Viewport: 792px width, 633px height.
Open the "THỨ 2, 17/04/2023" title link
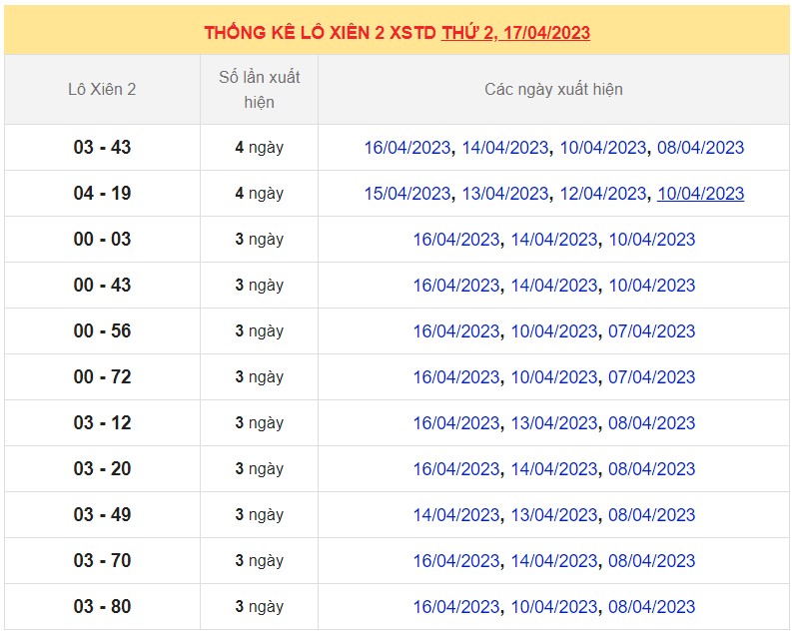pyautogui.click(x=515, y=33)
